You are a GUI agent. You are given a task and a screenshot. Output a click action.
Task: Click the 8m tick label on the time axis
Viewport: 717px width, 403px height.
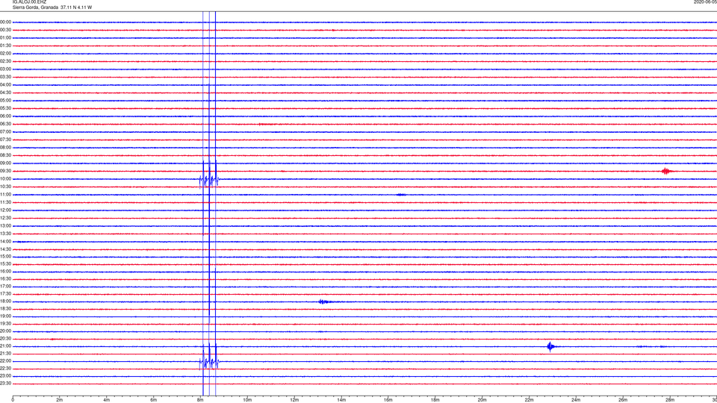click(200, 400)
